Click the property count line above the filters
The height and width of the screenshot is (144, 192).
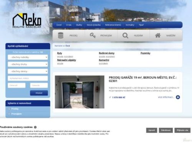(28, 52)
